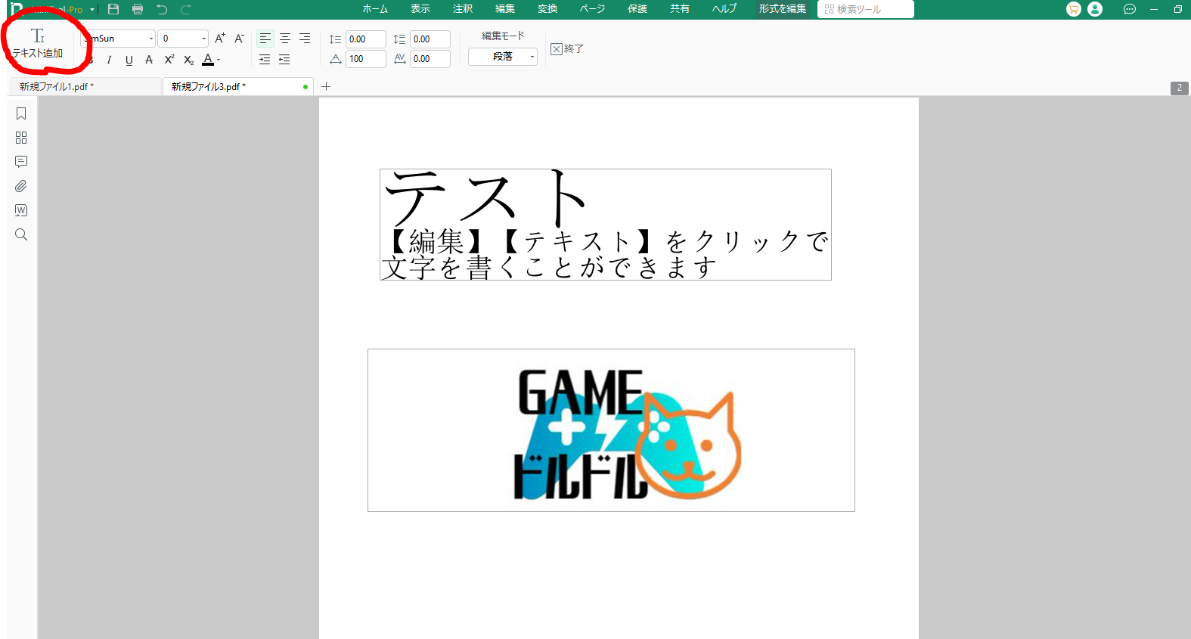
Task: Open the 編集 menu tab
Action: coord(505,9)
